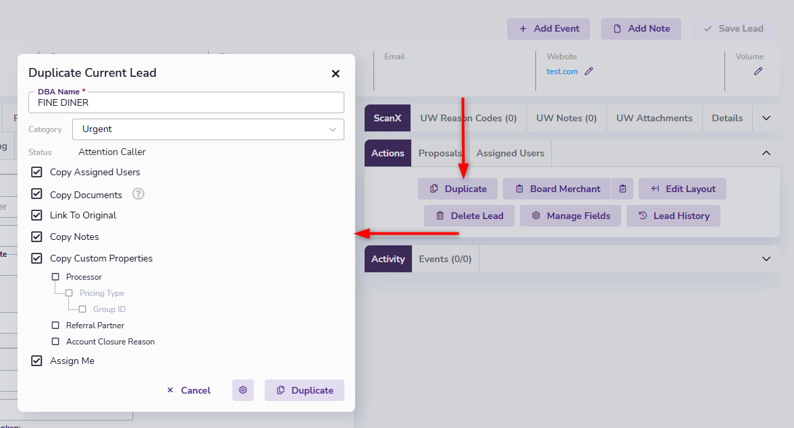
Task: Click the clipboard icon button beside Board Merchant
Action: [x=623, y=189]
